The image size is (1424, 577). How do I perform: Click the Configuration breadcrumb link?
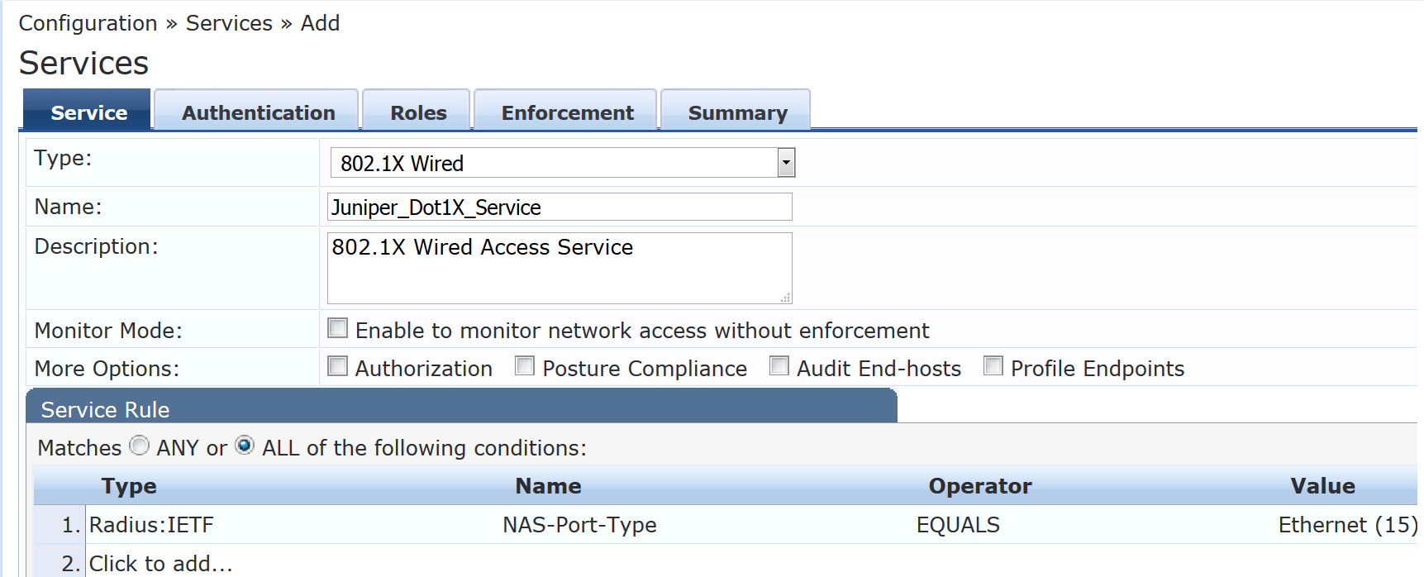click(x=88, y=23)
